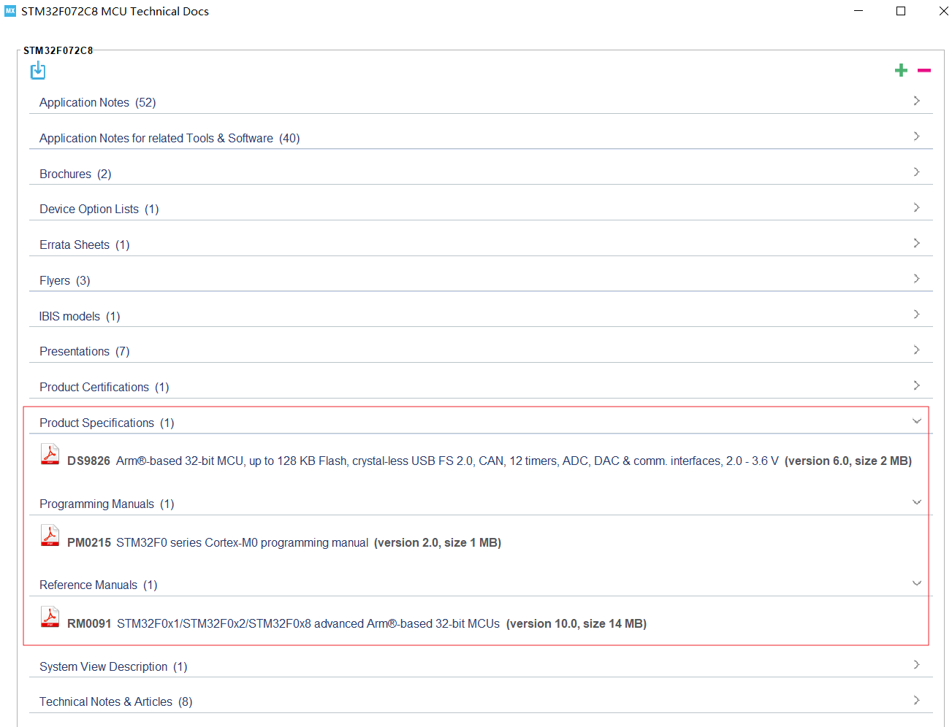
Task: Click RM0091 version 10.0, size 14 MB text
Action: coord(576,624)
